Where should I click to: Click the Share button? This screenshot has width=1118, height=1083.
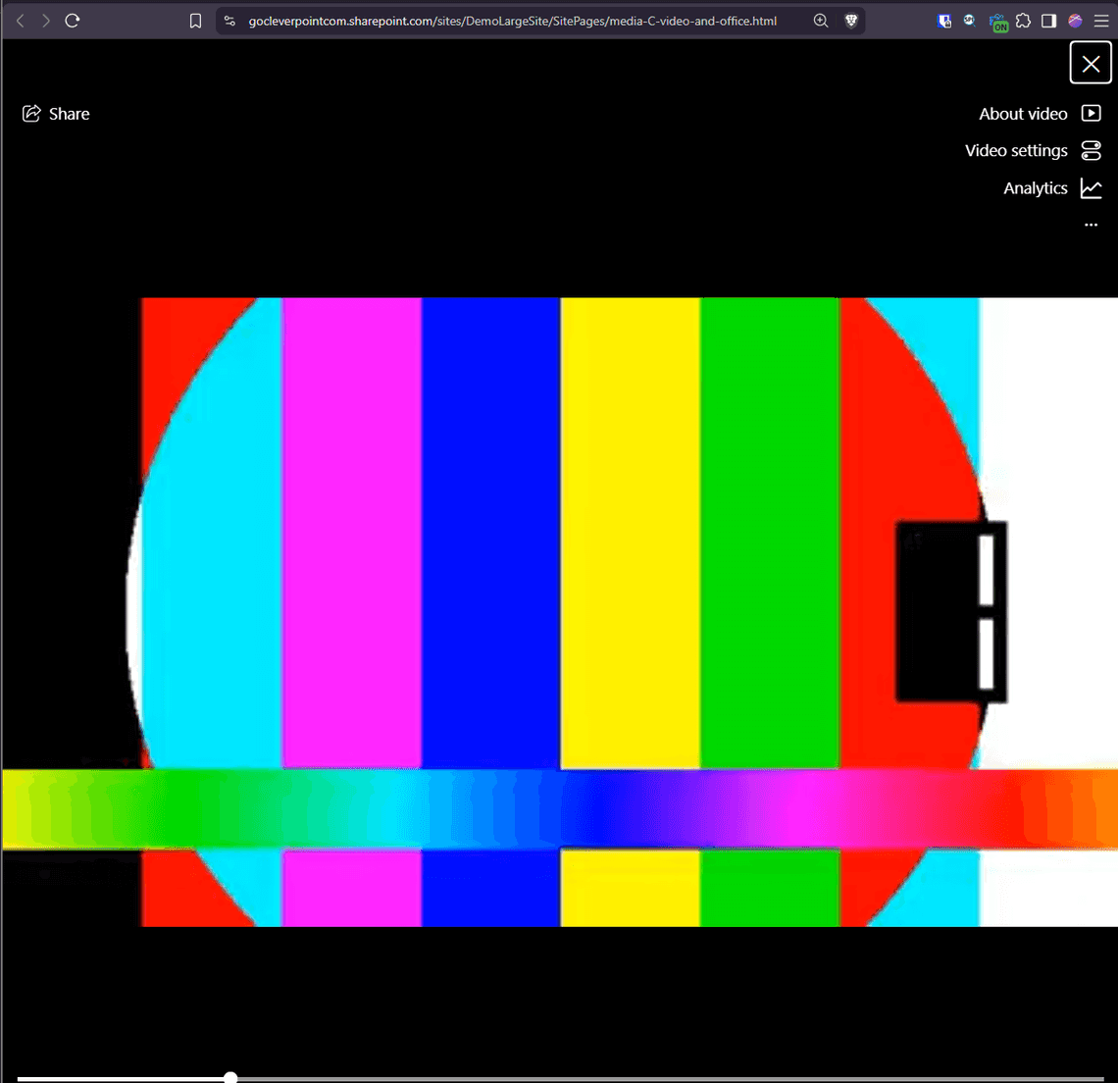[x=56, y=114]
